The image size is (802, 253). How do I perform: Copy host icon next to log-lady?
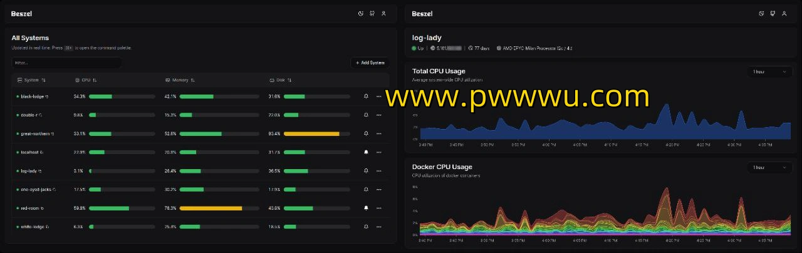coord(41,171)
